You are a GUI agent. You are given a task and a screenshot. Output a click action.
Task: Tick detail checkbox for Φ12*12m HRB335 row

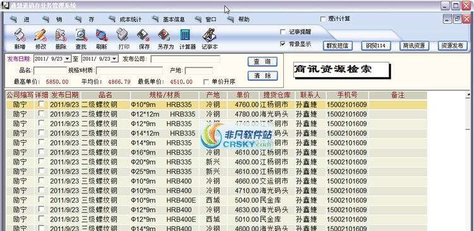(41, 114)
